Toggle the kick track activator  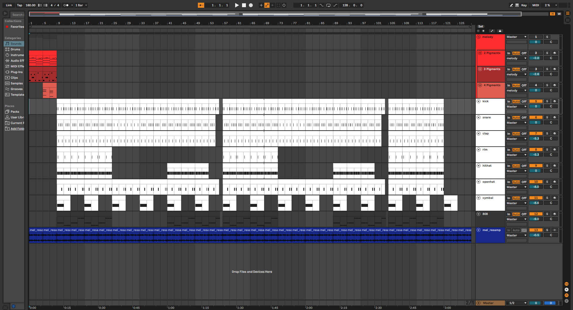tap(536, 101)
